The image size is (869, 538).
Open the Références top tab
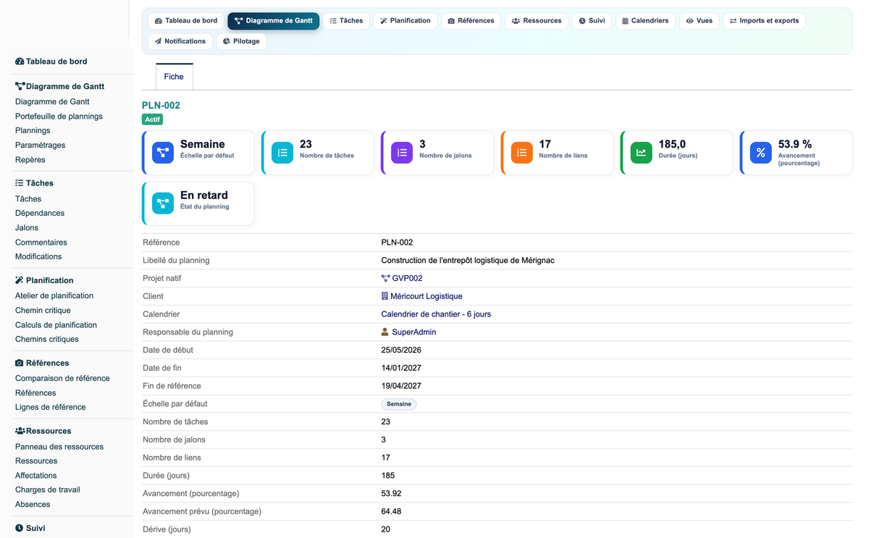(471, 21)
